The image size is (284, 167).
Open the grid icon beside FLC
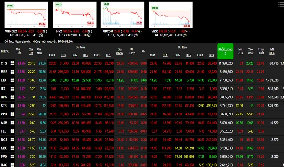[12, 131]
